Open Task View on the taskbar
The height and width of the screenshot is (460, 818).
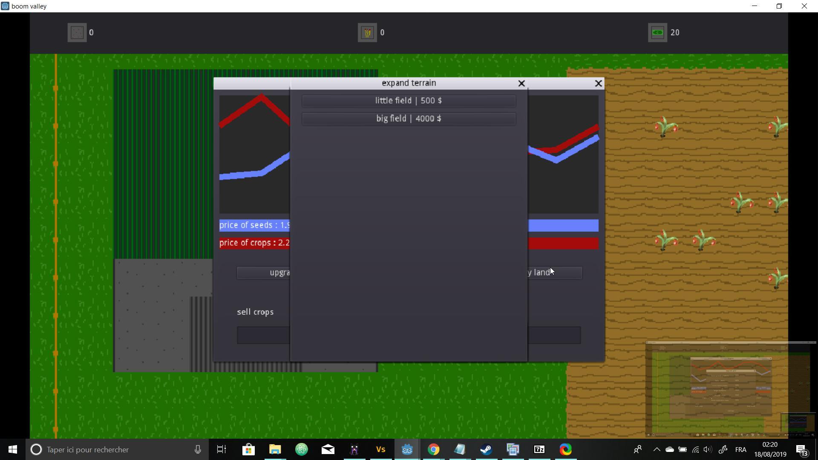point(222,449)
